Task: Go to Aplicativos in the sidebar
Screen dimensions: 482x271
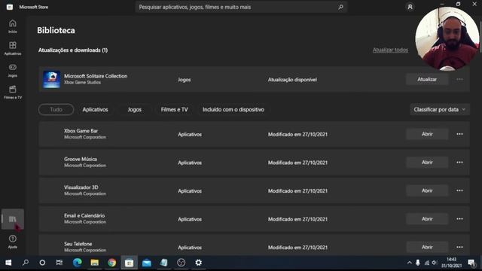Action: [13, 48]
